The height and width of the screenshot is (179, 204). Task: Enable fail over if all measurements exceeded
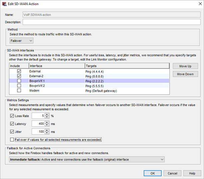12,140
